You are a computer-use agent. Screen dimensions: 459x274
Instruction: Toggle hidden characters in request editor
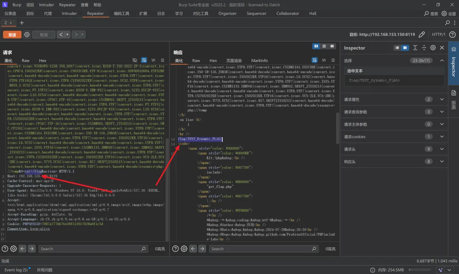pyautogui.click(x=135, y=60)
